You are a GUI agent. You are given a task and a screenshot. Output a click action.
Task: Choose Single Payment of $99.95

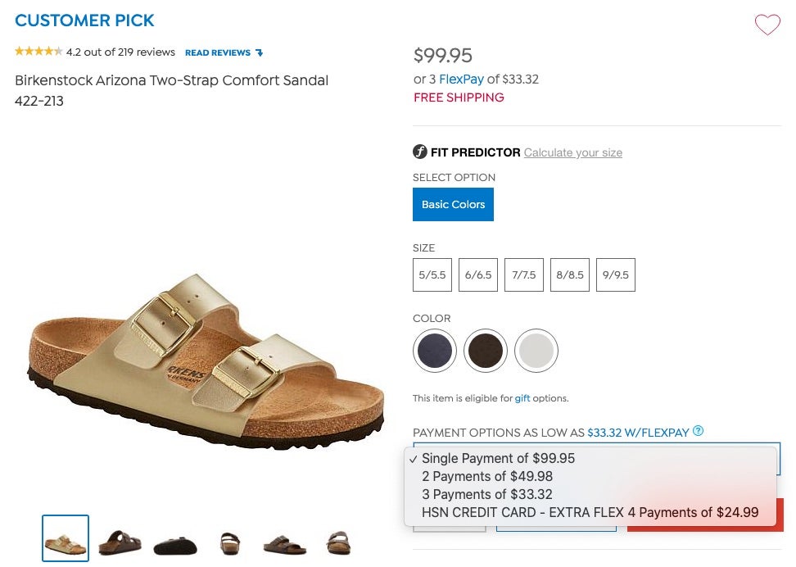[x=498, y=459]
